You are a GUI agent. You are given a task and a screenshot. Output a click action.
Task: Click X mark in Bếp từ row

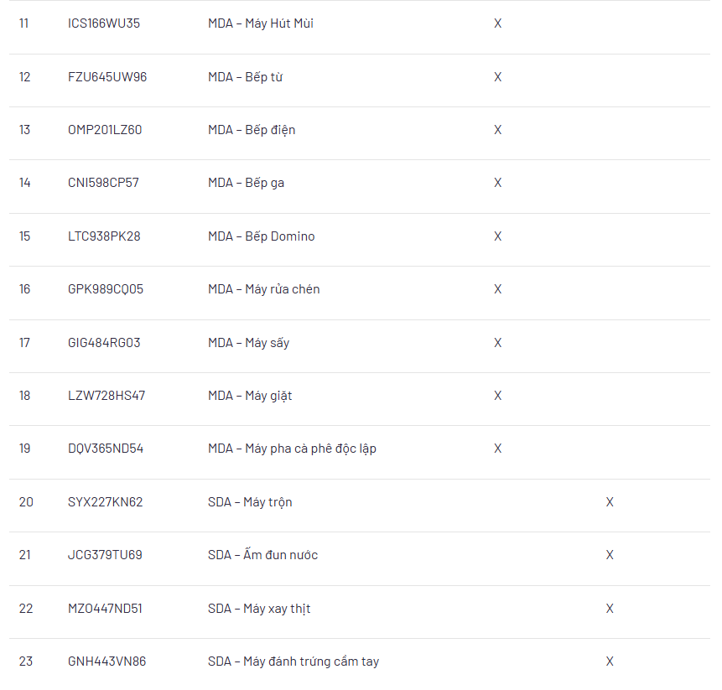click(x=497, y=77)
